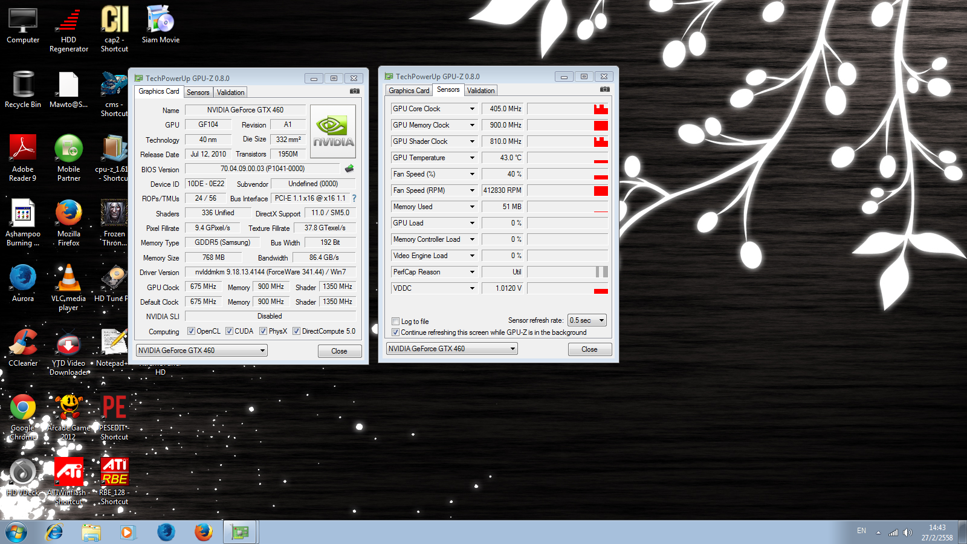Screen dimensions: 967x544
Task: Open the taskbar volume speaker icon
Action: click(907, 533)
